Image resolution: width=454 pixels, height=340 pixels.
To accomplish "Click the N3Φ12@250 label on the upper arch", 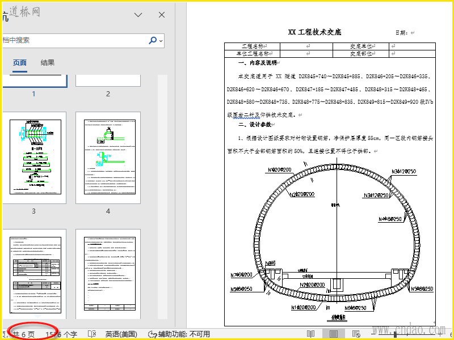I will point(403,172).
